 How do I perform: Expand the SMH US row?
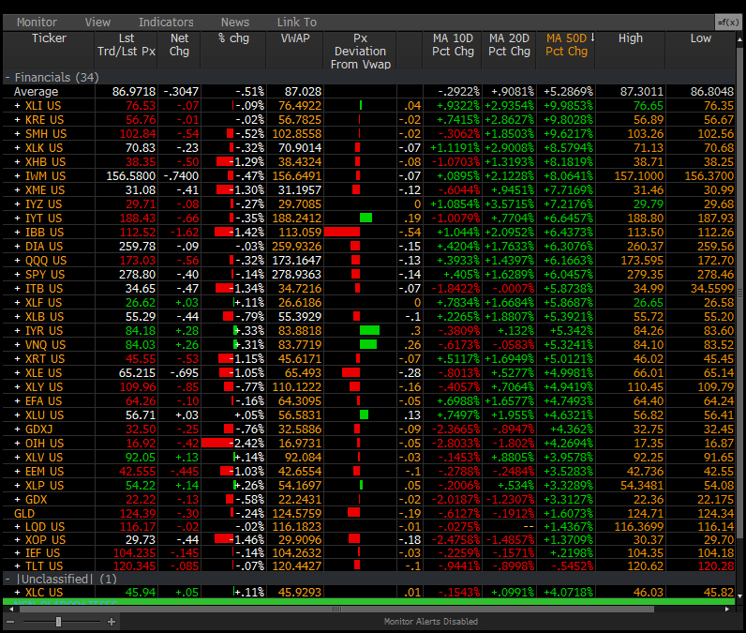17,134
